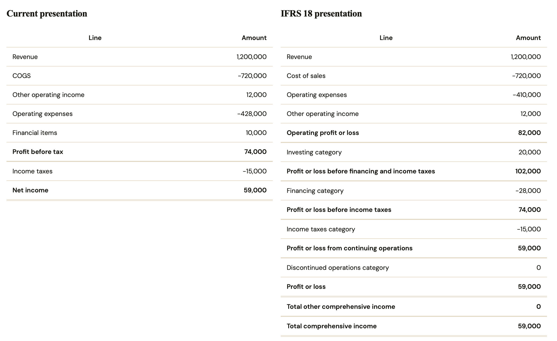Select the Financing category label

(x=315, y=191)
